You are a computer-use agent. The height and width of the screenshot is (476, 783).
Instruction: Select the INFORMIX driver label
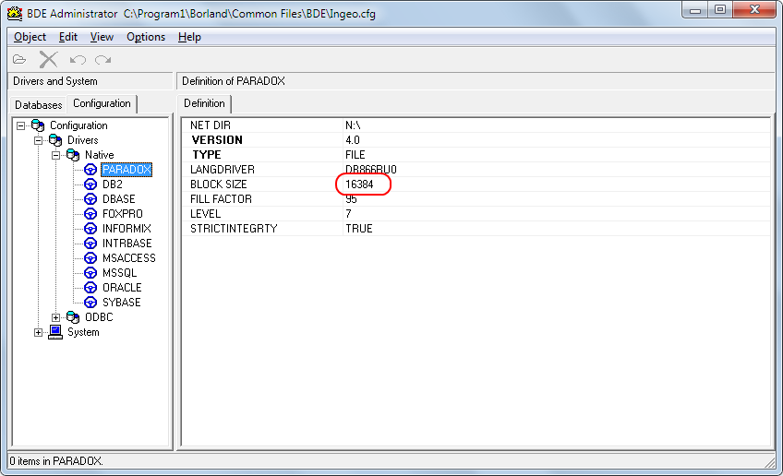(126, 229)
